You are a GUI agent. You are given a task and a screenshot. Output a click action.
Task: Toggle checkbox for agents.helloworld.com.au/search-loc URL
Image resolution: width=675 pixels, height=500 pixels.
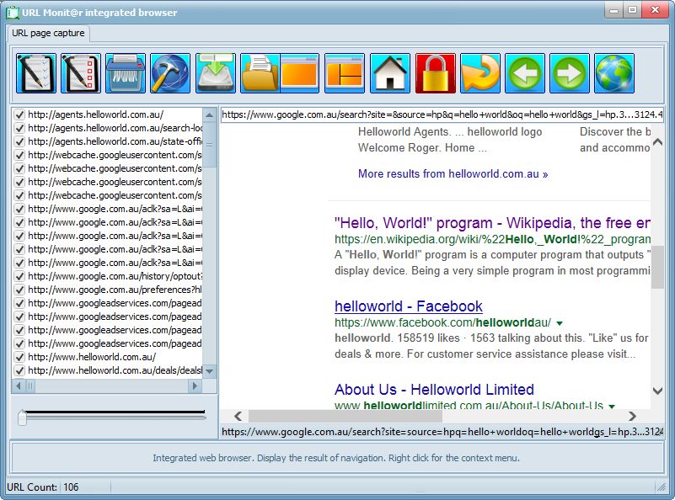coord(19,128)
